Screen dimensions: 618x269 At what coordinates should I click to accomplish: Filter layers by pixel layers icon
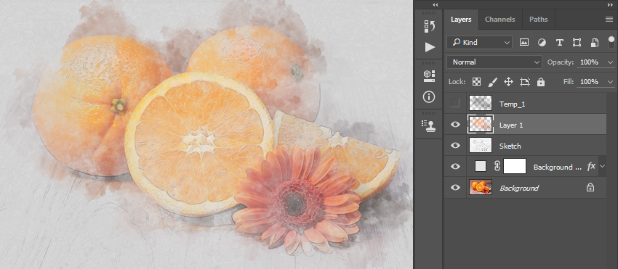(523, 43)
